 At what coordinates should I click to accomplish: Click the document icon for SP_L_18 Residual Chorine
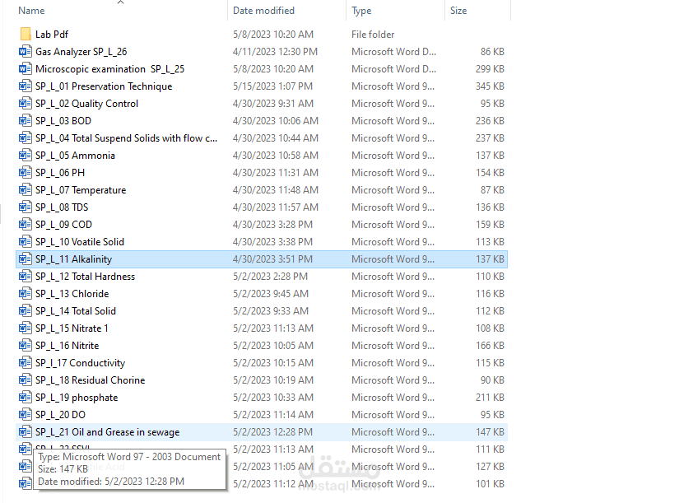[26, 380]
